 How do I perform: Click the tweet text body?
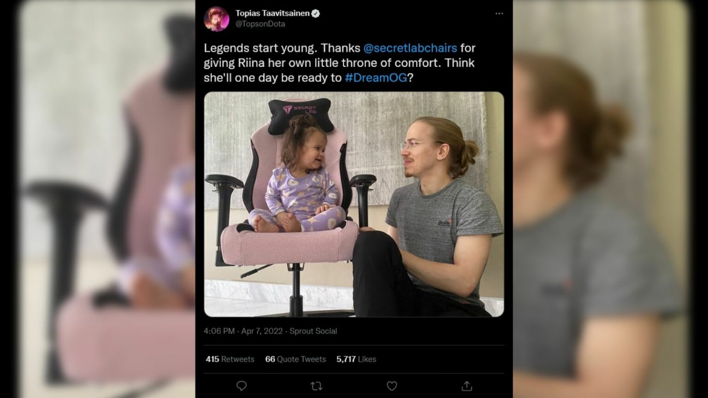pyautogui.click(x=340, y=63)
